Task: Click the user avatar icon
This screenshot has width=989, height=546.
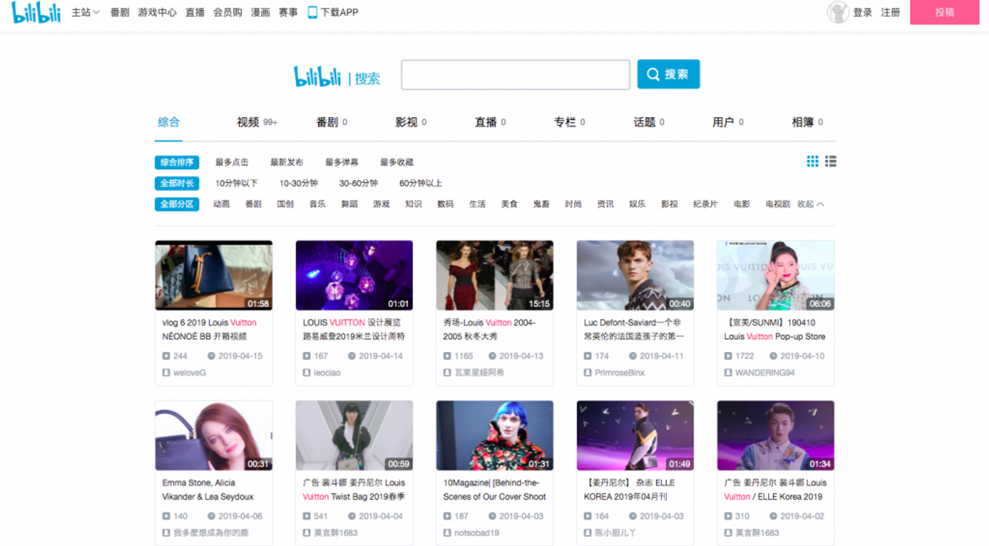Action: tap(838, 12)
